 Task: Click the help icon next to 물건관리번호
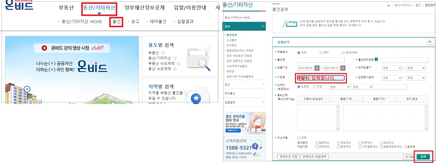point(376,60)
